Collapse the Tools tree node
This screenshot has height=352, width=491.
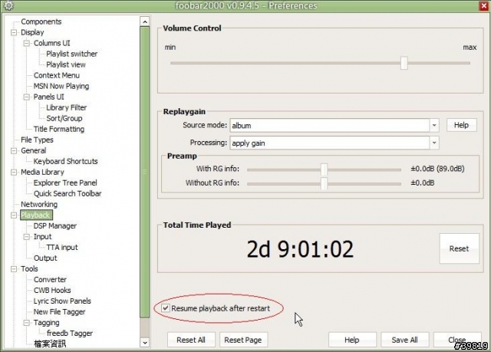14,269
